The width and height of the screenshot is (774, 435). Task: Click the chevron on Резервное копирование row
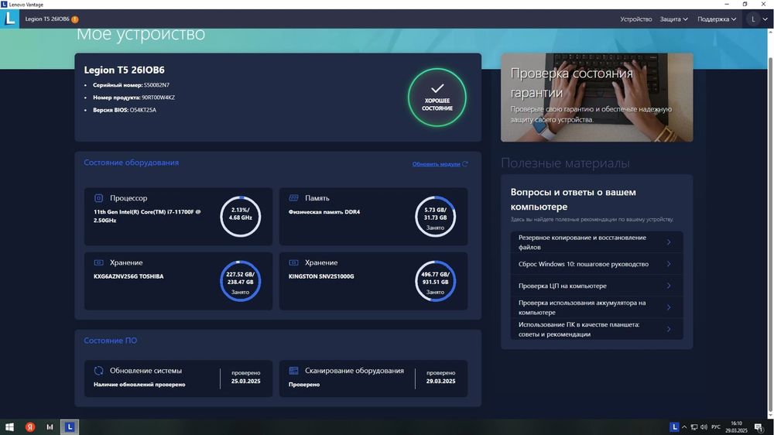669,242
